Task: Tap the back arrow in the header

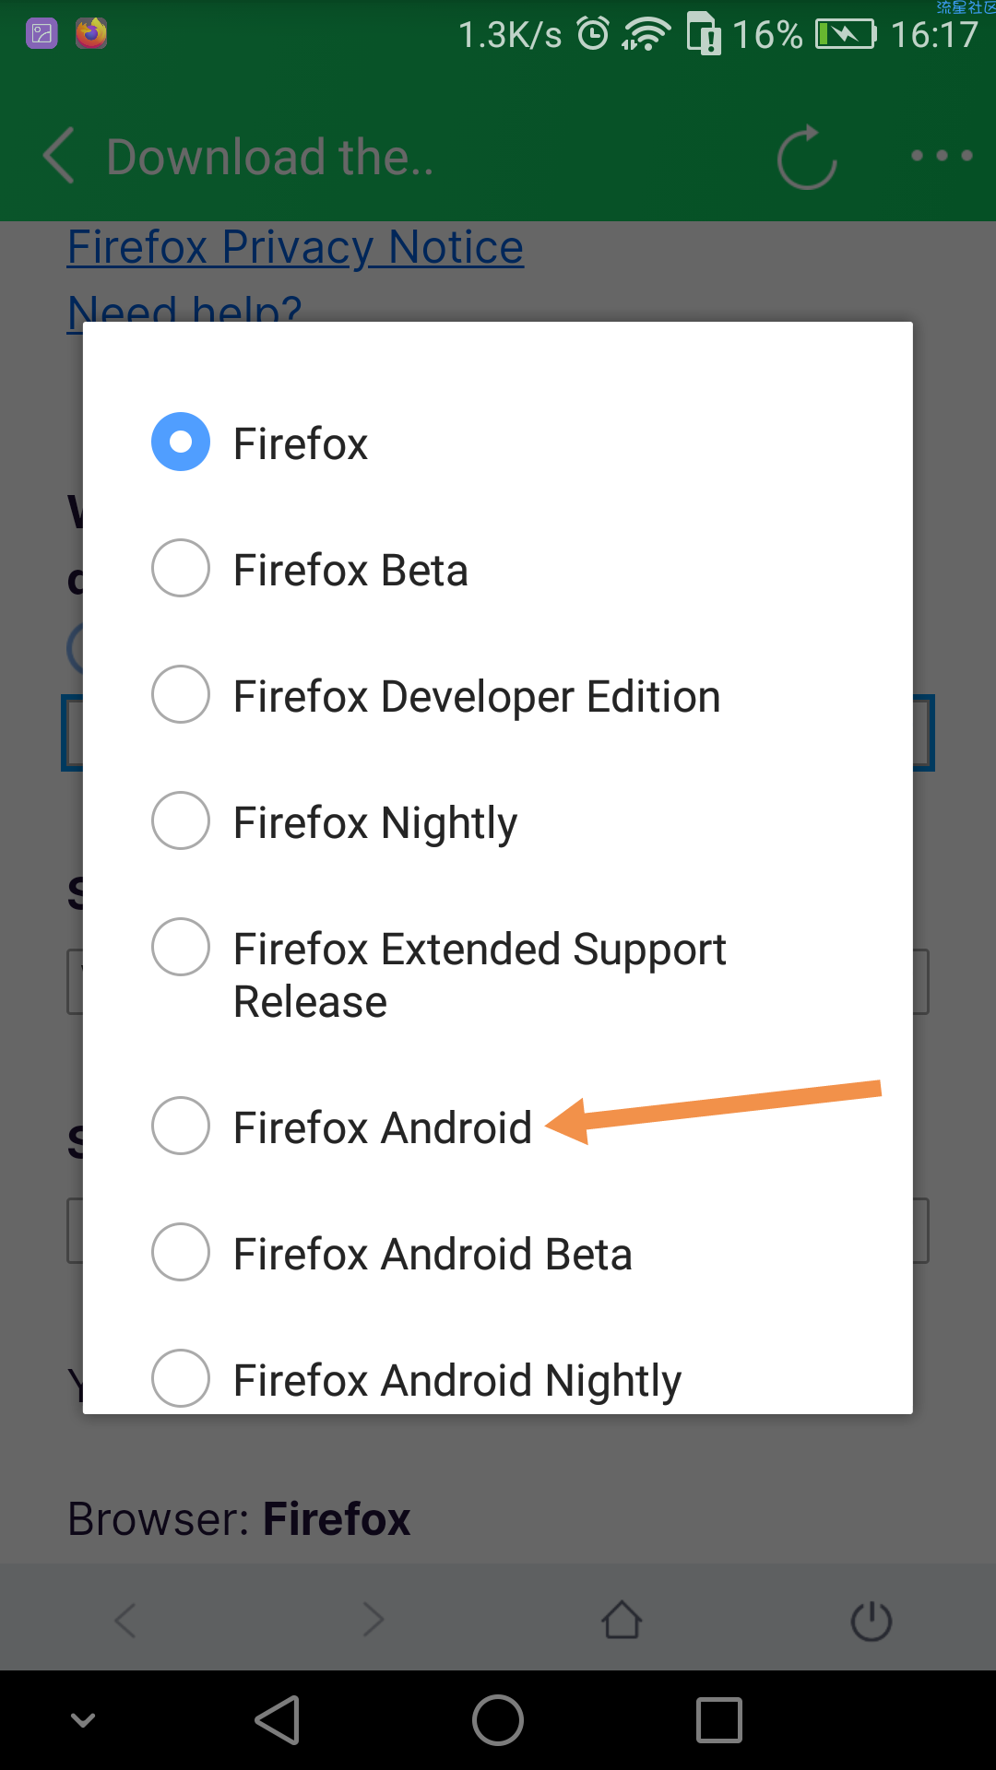Action: [x=60, y=156]
